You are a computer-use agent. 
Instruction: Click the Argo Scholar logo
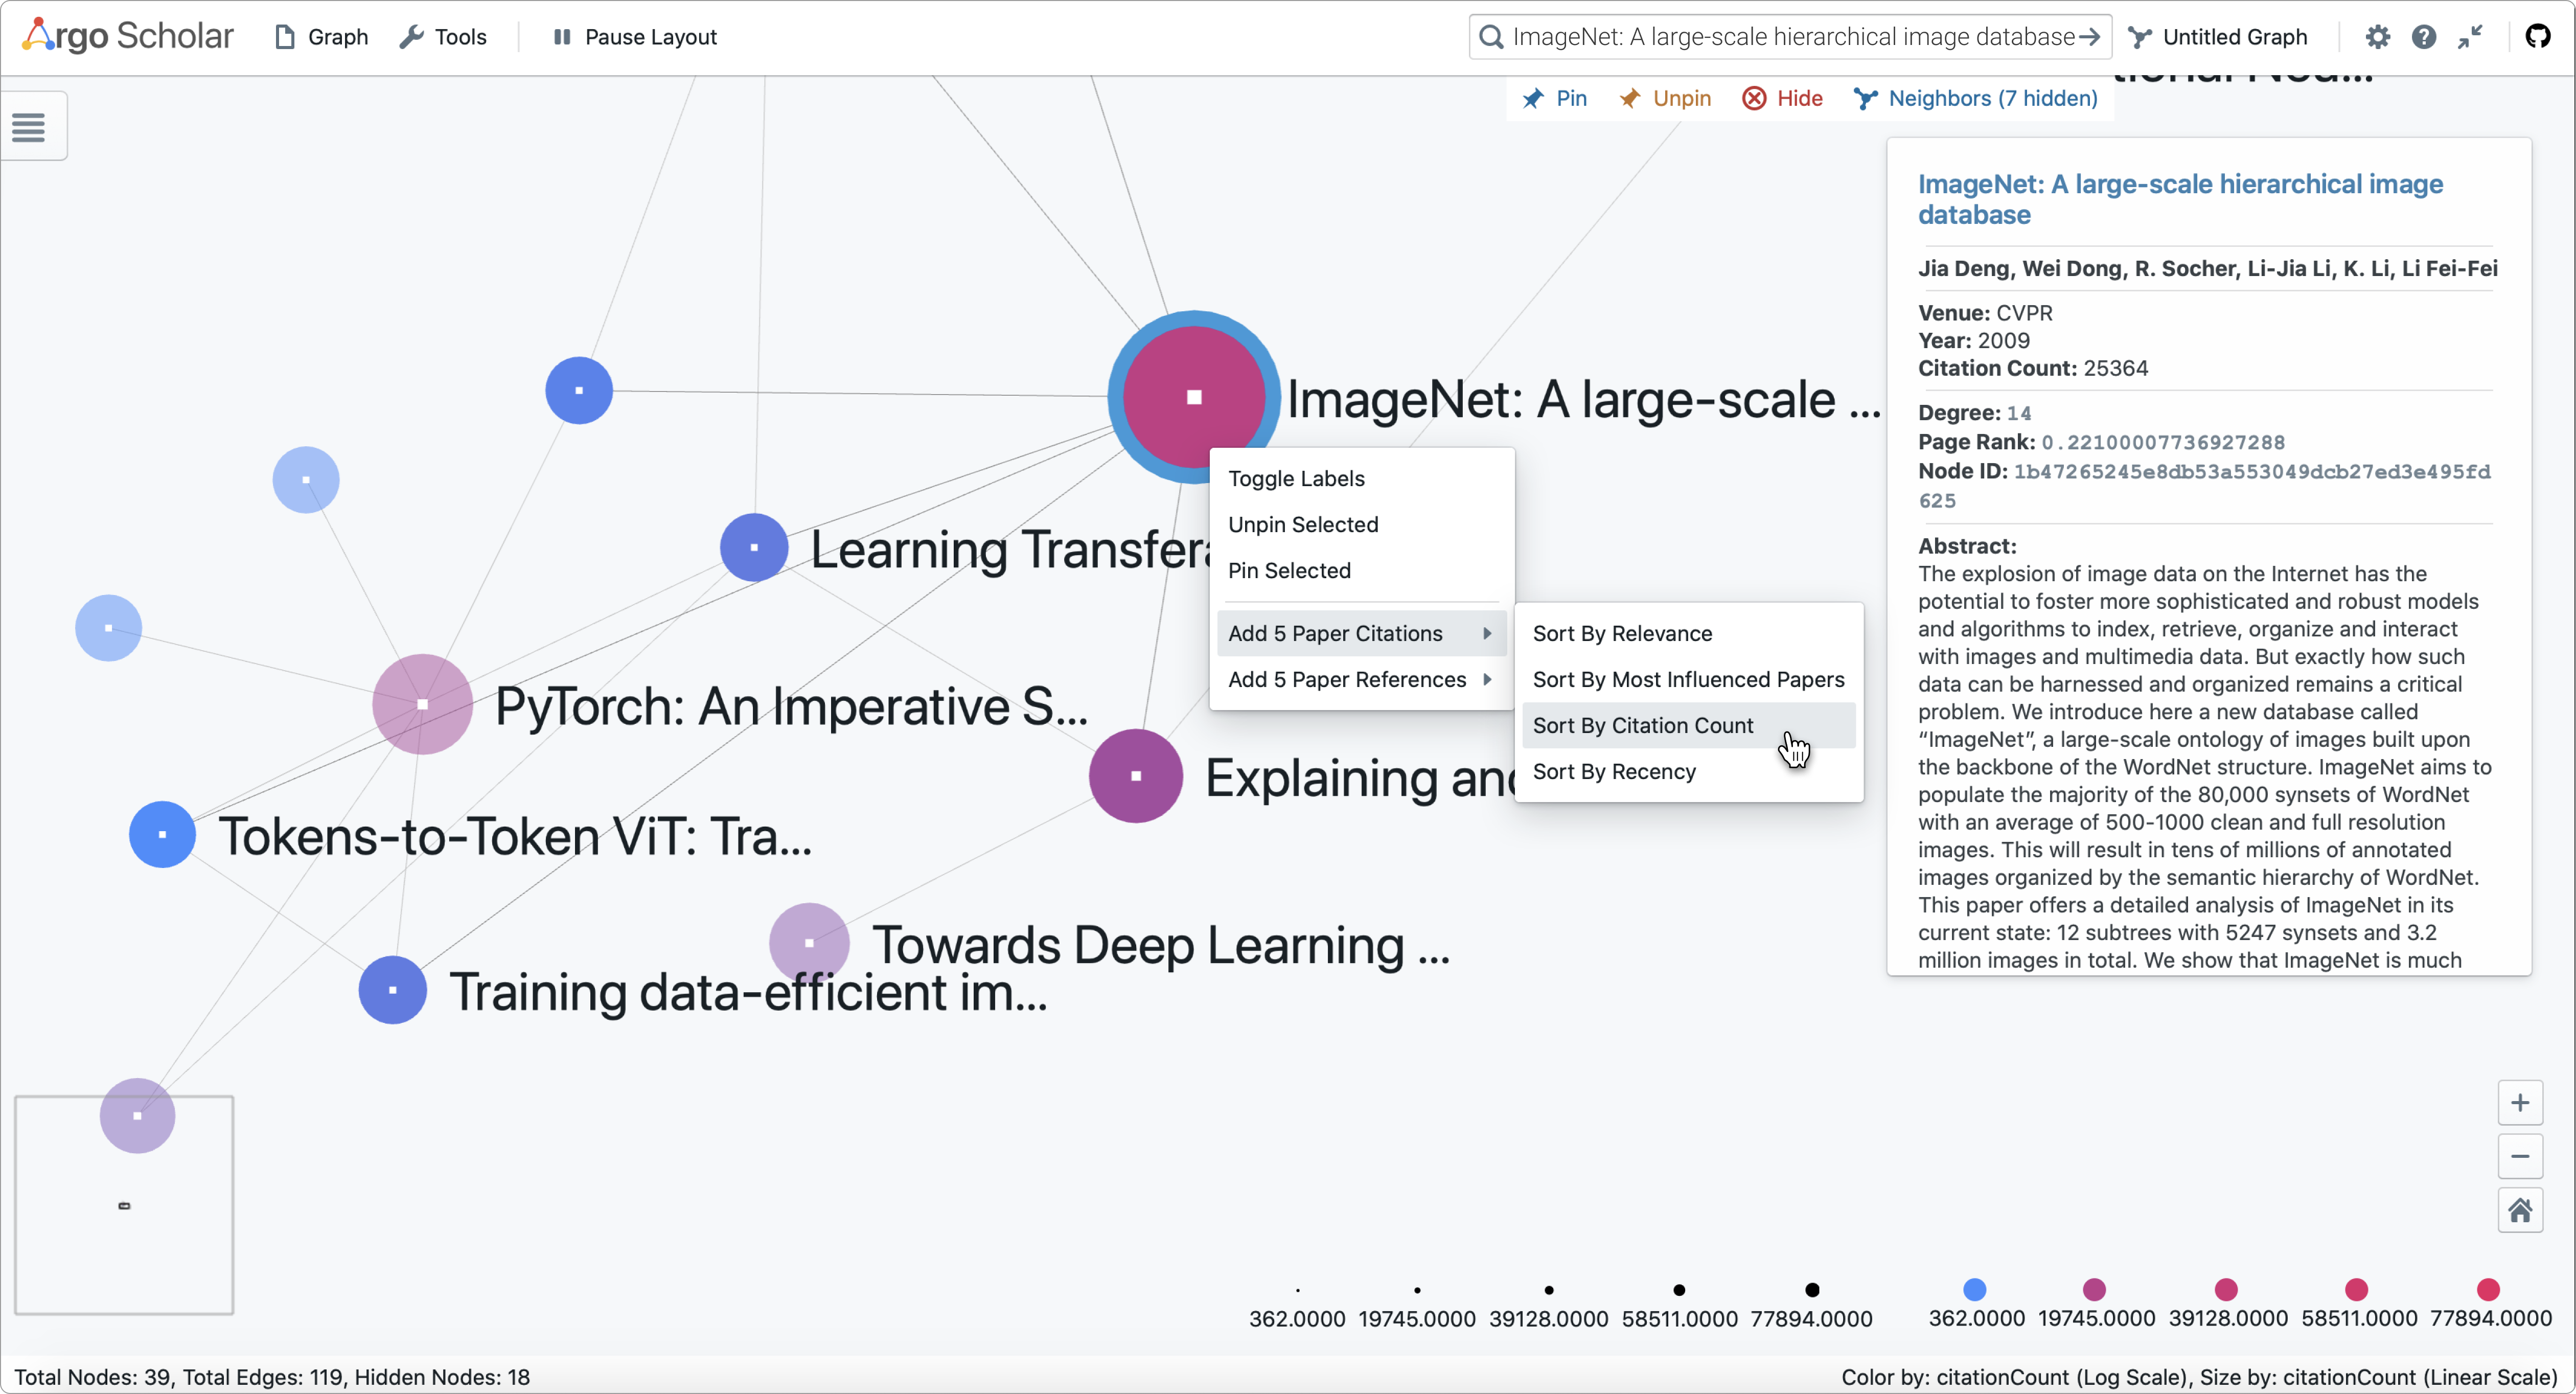pos(128,36)
